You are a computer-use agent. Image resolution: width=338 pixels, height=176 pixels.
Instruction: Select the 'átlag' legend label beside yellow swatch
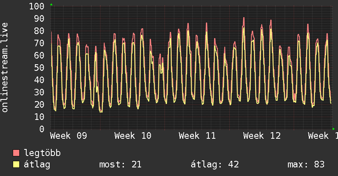[x=37, y=165]
